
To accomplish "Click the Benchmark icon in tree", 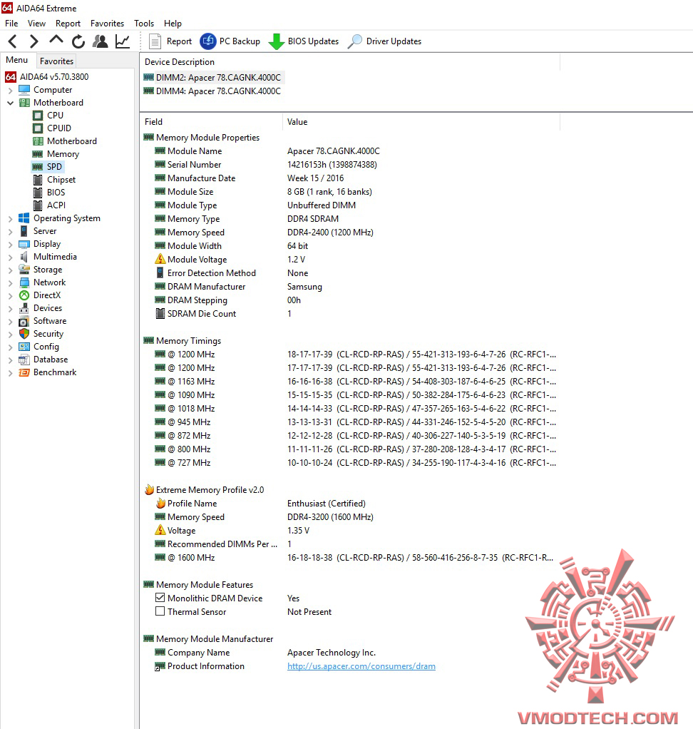I will (x=24, y=372).
